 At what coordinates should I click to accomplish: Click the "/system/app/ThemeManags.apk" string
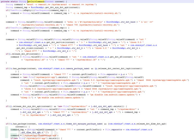click(x=40, y=136)
